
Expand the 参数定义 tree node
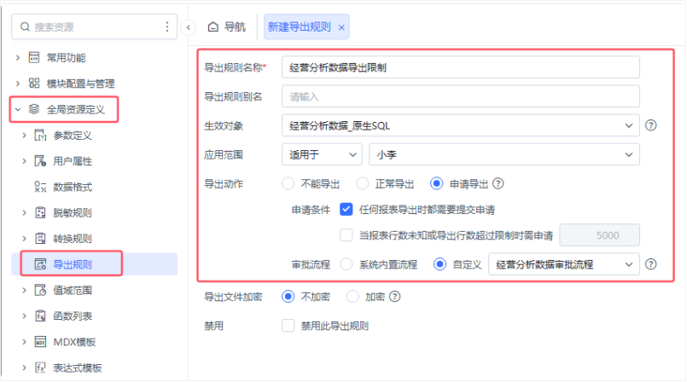point(24,136)
